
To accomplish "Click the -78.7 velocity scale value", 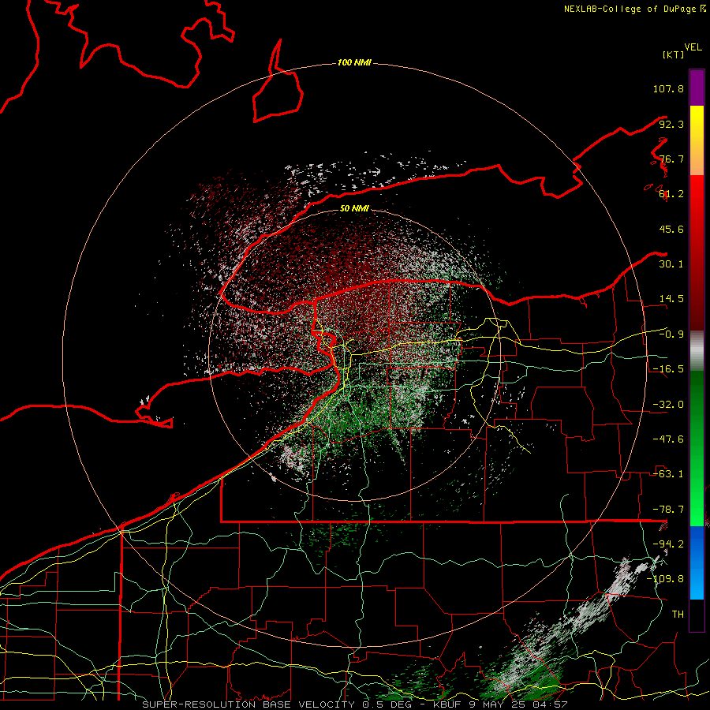I will click(x=668, y=510).
